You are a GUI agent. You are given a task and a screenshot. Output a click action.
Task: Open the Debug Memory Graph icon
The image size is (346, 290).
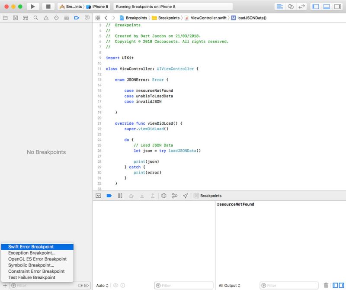[175, 196]
